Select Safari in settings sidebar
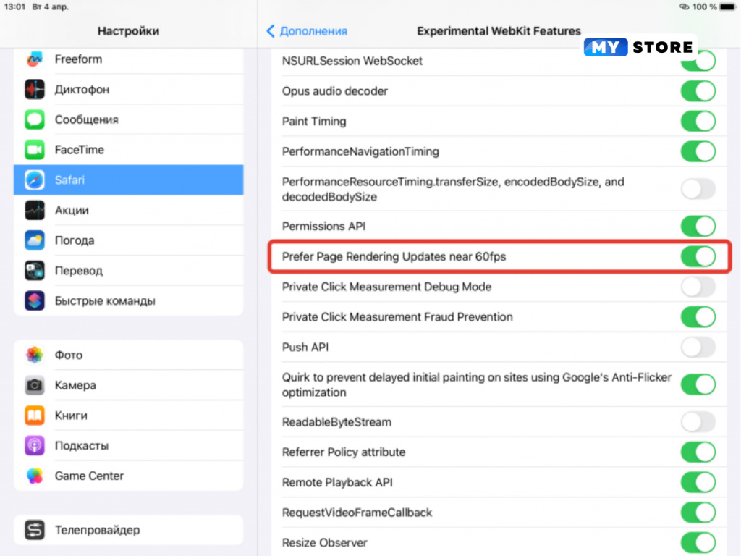 click(x=128, y=180)
